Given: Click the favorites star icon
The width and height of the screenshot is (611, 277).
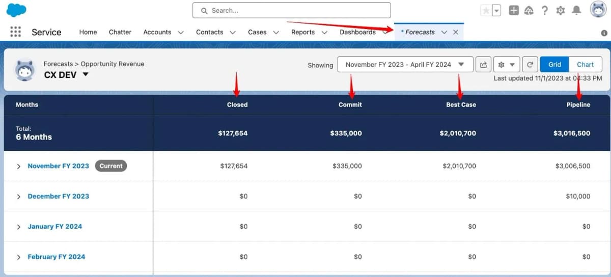Looking at the screenshot, I should (x=486, y=10).
